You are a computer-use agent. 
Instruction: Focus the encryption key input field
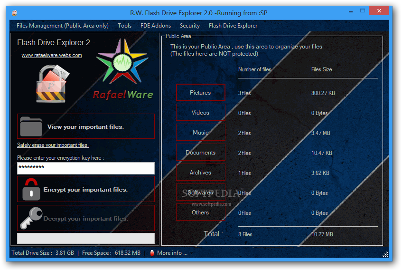click(x=86, y=168)
